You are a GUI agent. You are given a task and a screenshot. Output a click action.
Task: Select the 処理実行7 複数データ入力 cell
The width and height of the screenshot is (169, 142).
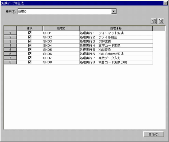(116, 58)
